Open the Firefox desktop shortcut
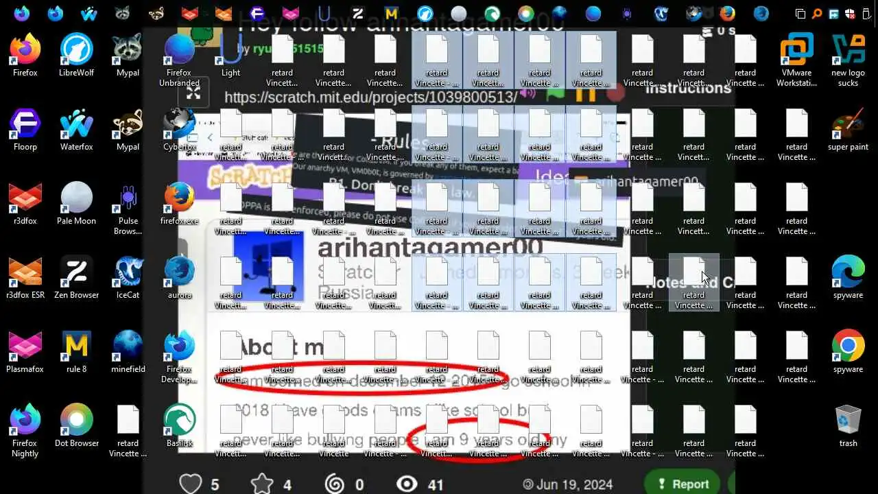 pos(25,55)
